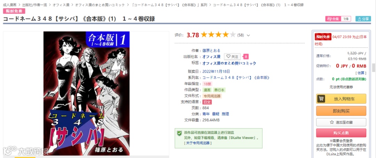The width and height of the screenshot is (376, 158).
Task: Toggle following the publisher via 关注
Action: [232, 56]
